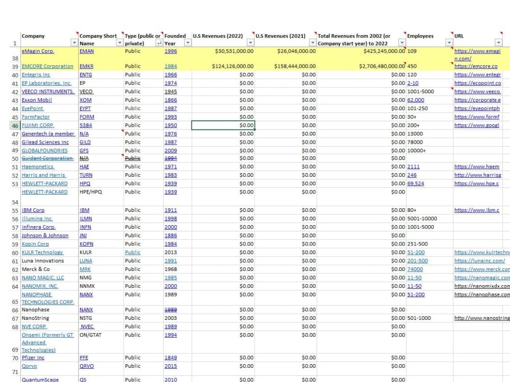
Task: Select the Luna Innovations company cell
Action: tap(49, 261)
